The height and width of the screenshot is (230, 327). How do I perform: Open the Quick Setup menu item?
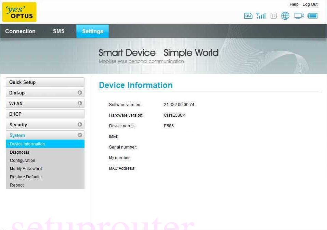tap(22, 82)
